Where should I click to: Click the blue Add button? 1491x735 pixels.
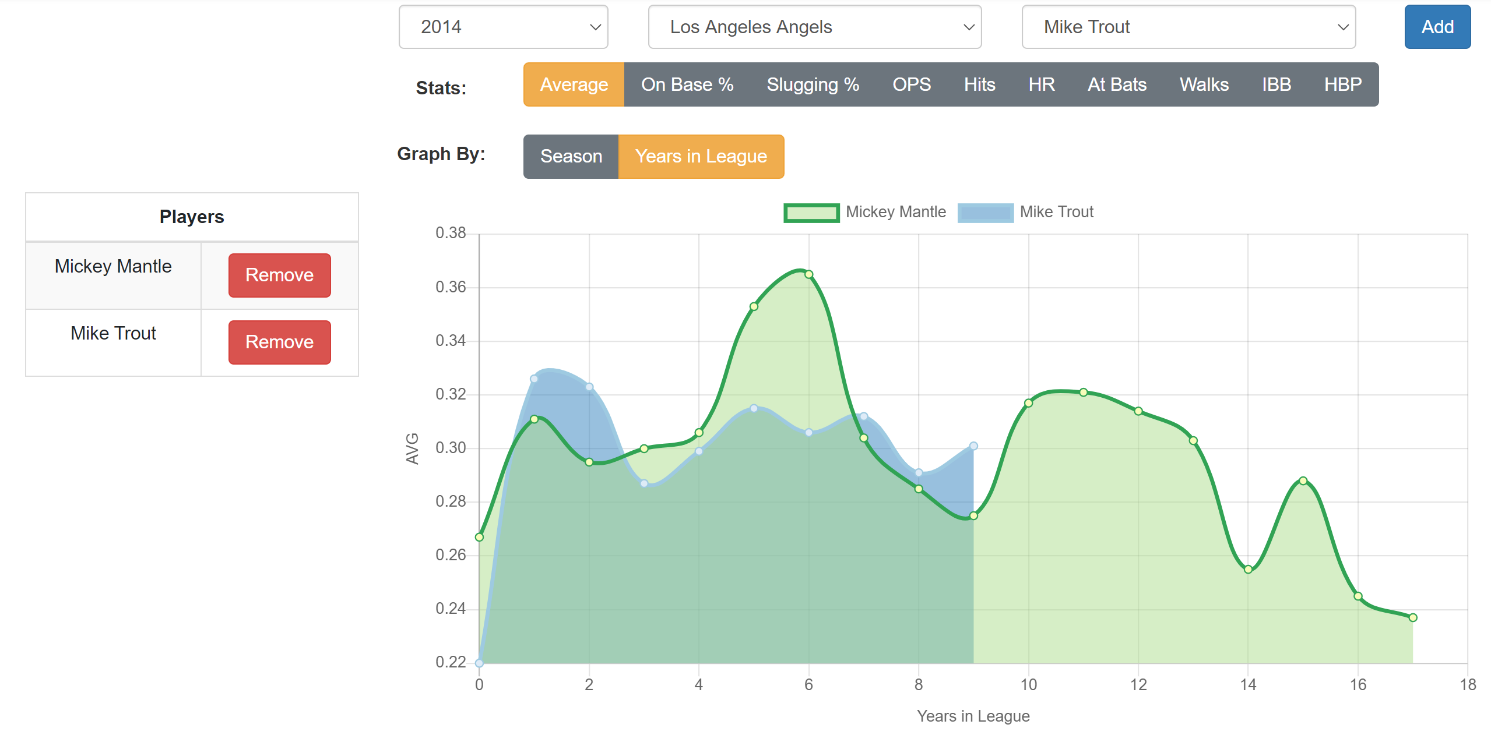pyautogui.click(x=1437, y=27)
